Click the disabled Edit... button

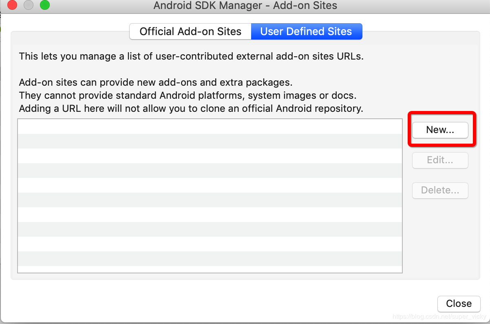[x=440, y=160]
